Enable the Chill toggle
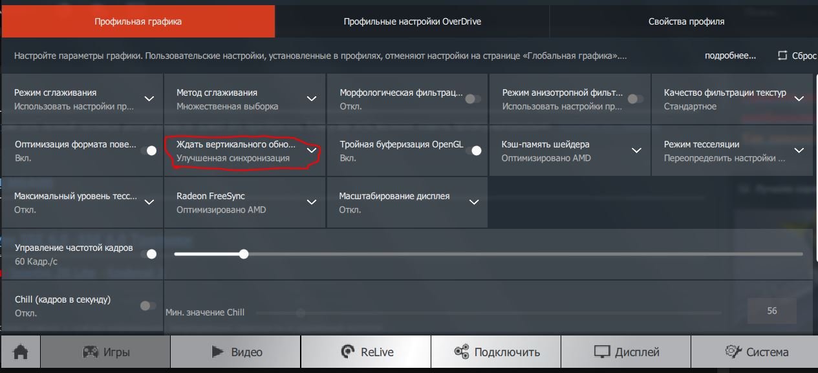This screenshot has height=373, width=818. click(148, 306)
